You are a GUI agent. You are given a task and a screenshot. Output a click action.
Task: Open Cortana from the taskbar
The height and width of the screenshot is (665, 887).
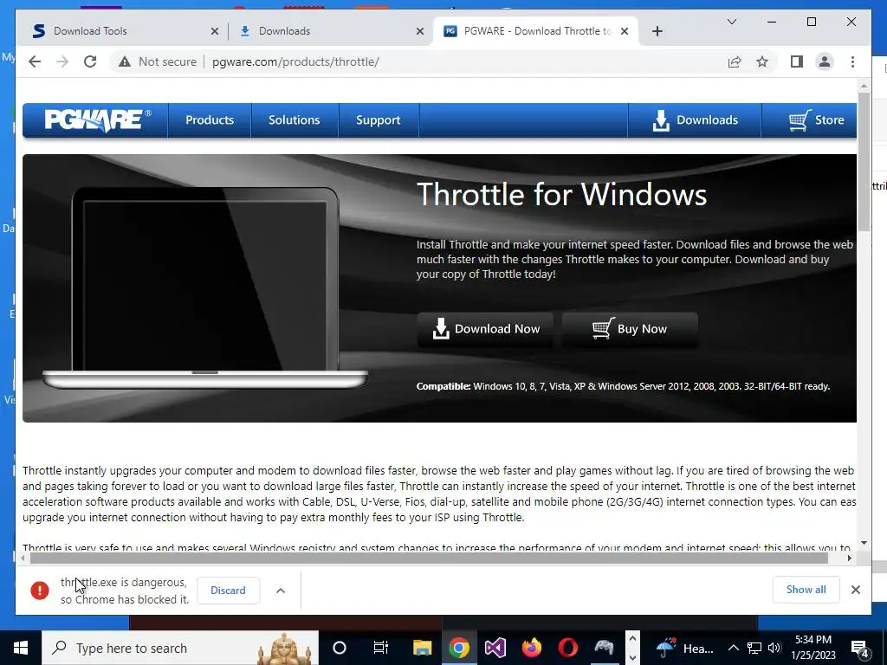pyautogui.click(x=339, y=648)
